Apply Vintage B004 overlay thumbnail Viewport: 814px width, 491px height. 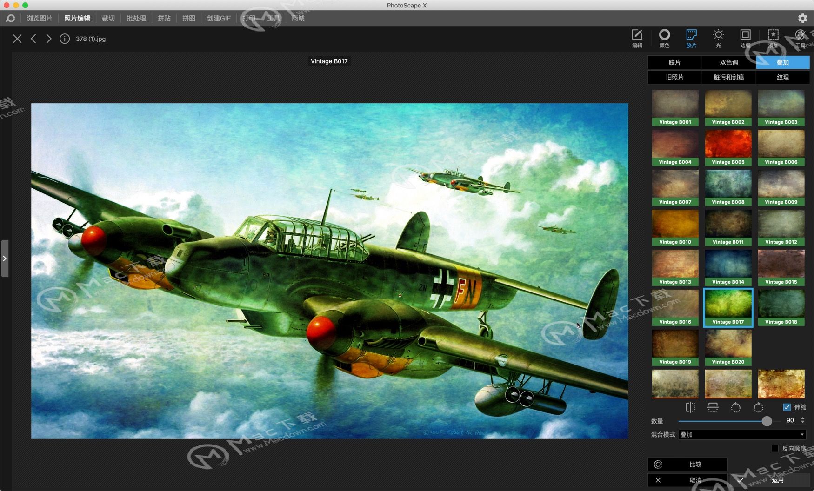point(675,148)
